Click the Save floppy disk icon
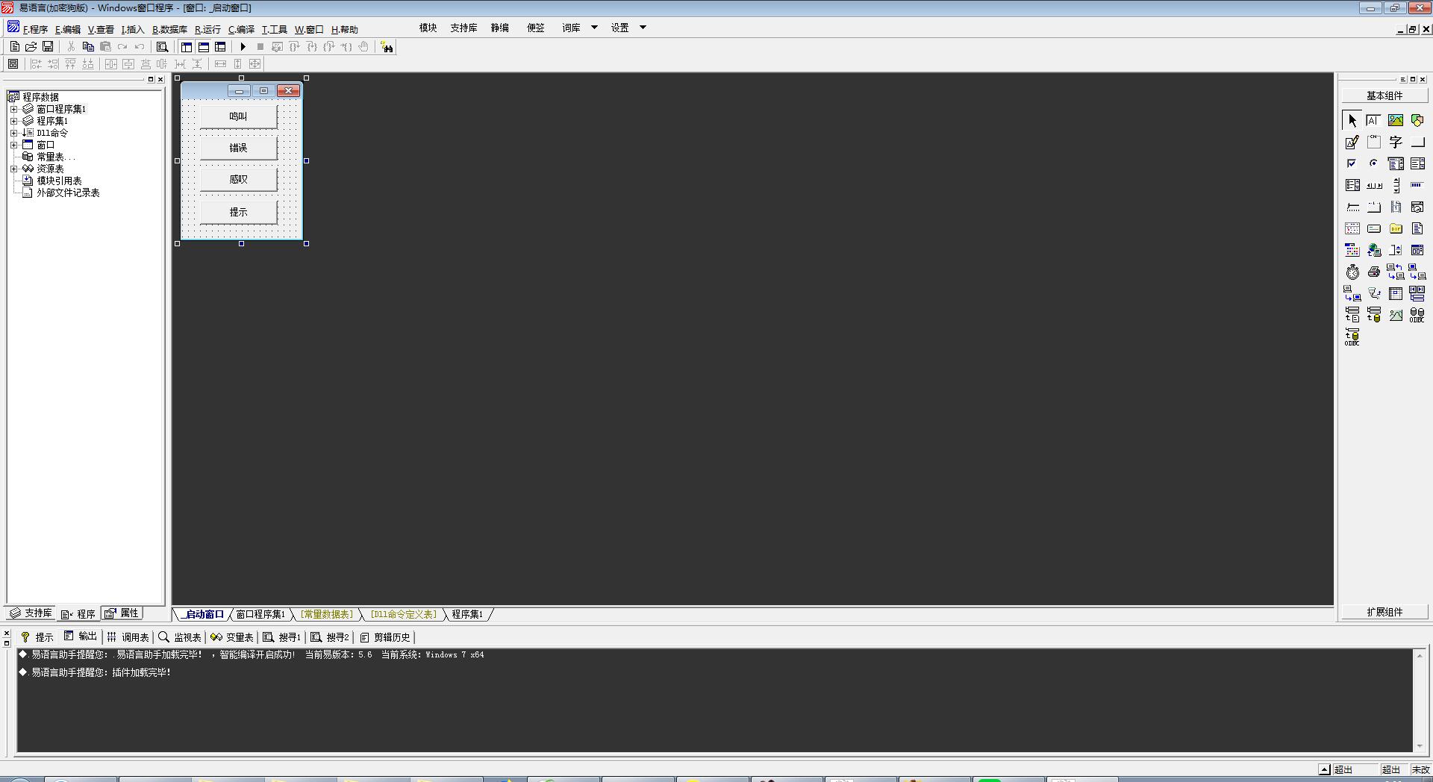This screenshot has width=1433, height=782. click(x=48, y=46)
